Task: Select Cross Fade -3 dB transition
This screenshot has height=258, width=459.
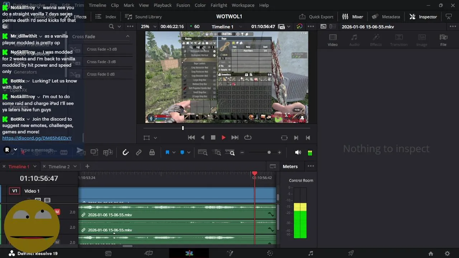Action: 102,62
